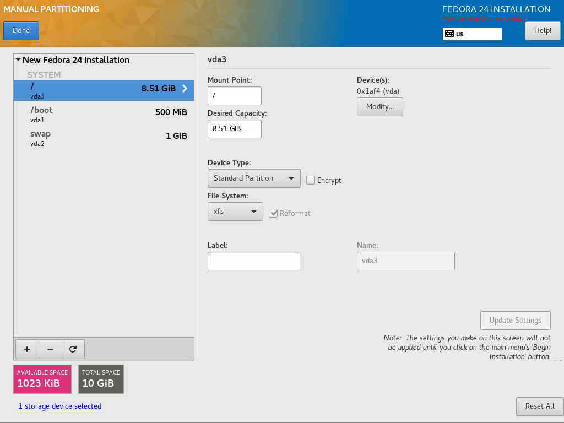Click the MANUAL PARTITIONING title

(x=51, y=9)
